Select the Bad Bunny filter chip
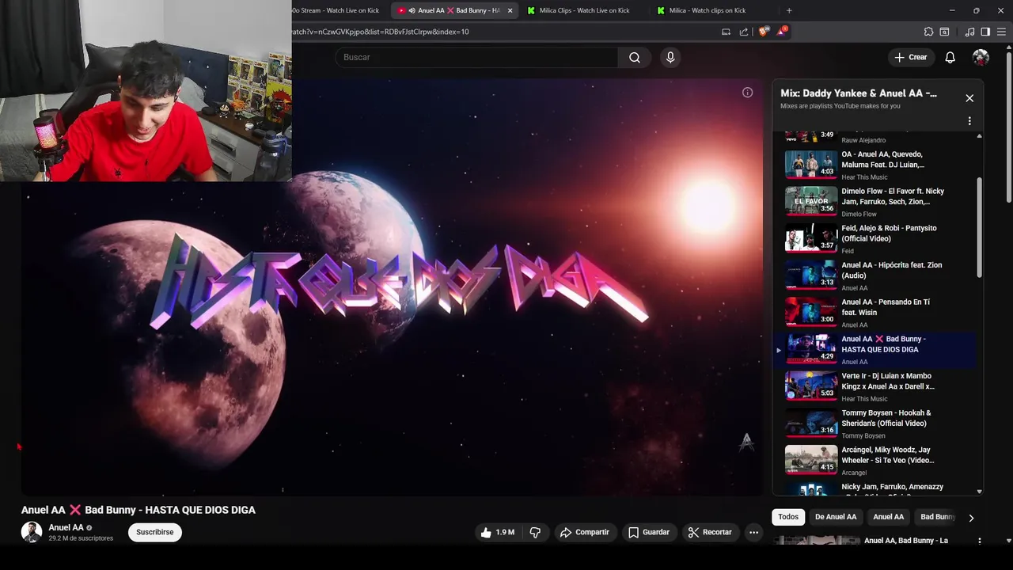The width and height of the screenshot is (1013, 570). (937, 517)
